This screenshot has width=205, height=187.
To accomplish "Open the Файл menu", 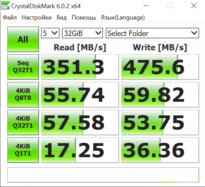I will [x=10, y=17].
